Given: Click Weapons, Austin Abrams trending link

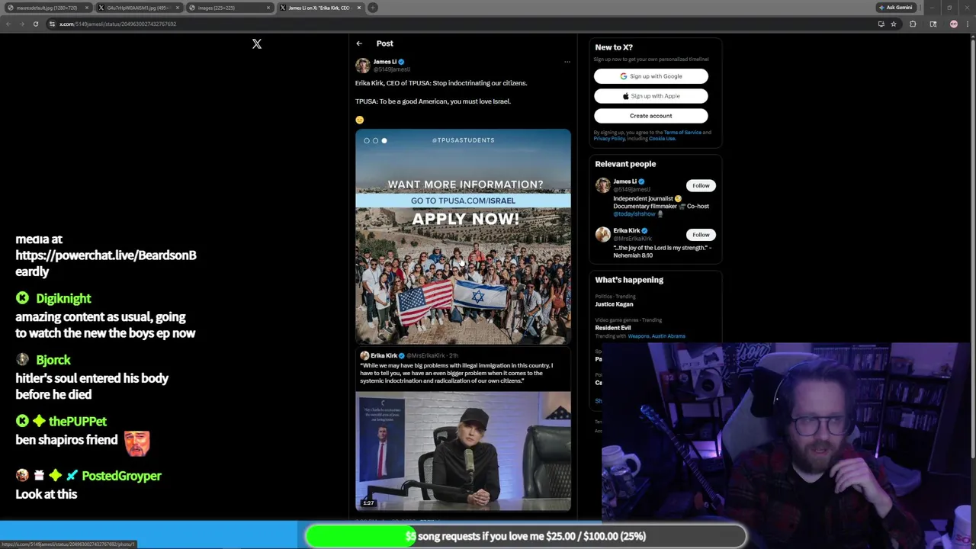Looking at the screenshot, I should coord(657,336).
